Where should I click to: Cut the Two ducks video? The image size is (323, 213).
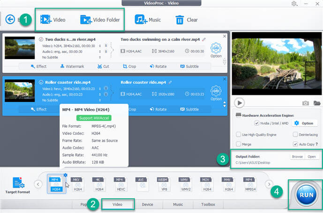pos(103,67)
